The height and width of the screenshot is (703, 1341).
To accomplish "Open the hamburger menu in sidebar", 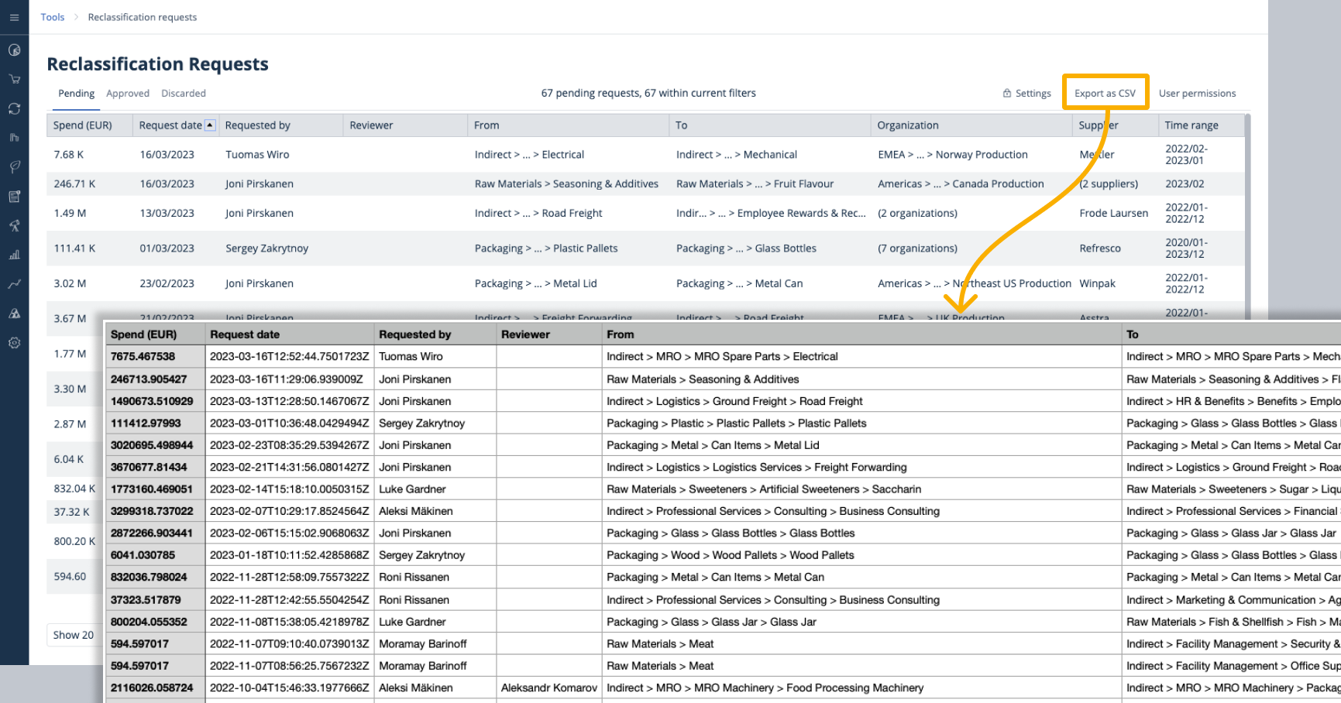I will point(14,17).
